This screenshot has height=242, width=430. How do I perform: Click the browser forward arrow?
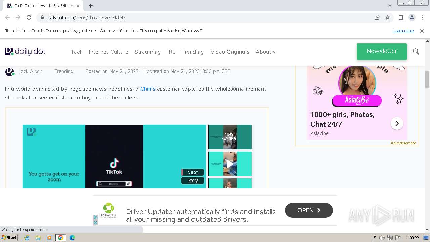pos(18,17)
